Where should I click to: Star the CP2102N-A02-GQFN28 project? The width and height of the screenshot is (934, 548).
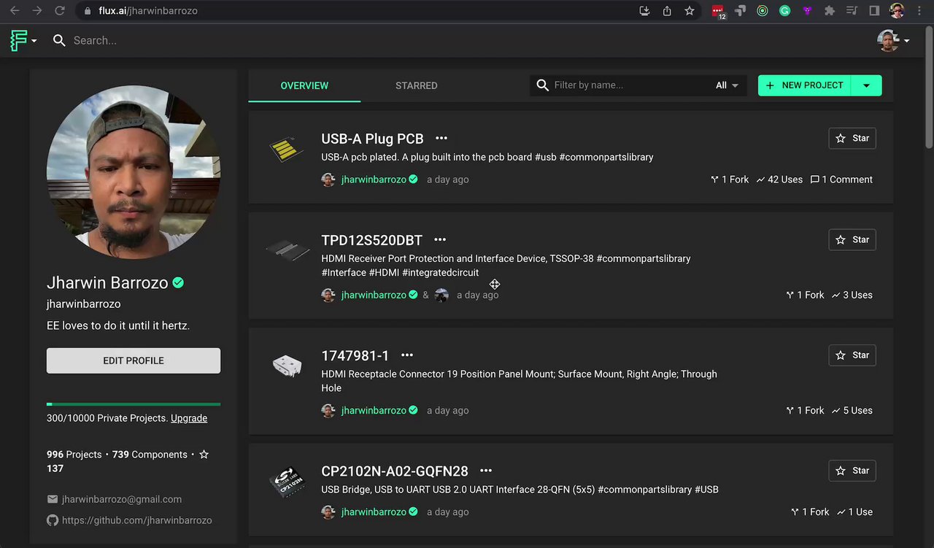(x=852, y=471)
